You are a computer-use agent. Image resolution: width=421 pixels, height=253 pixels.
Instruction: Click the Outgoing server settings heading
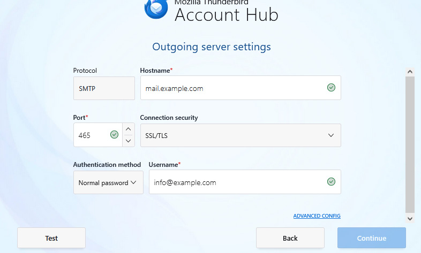212,47
